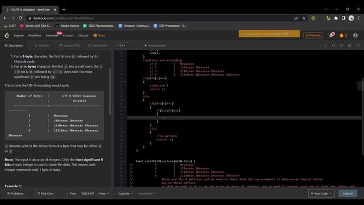Open Amazon Coding bookmark
Viewport: 364px width, 205px height.
click(x=134, y=26)
